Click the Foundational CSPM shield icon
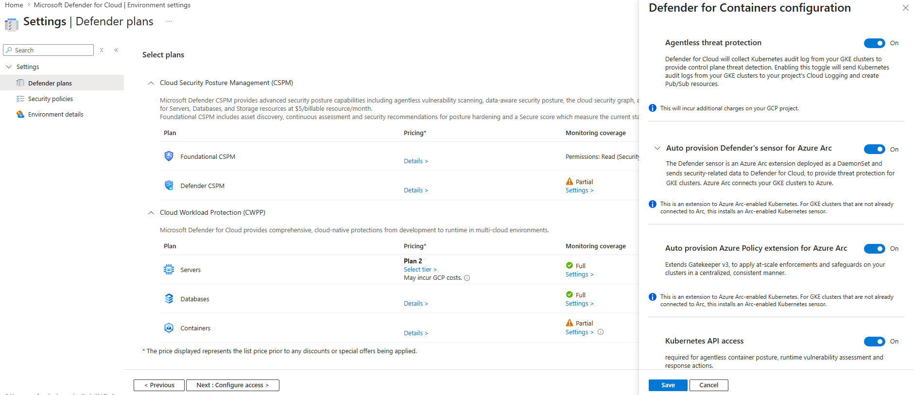Screen dimensions: 914x395 (x=169, y=156)
